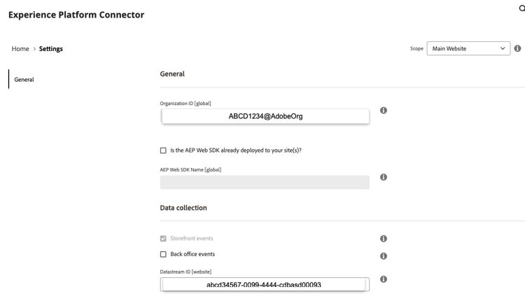This screenshot has width=525, height=294.
Task: Click info icon next to Organization ID
Action: click(x=384, y=111)
